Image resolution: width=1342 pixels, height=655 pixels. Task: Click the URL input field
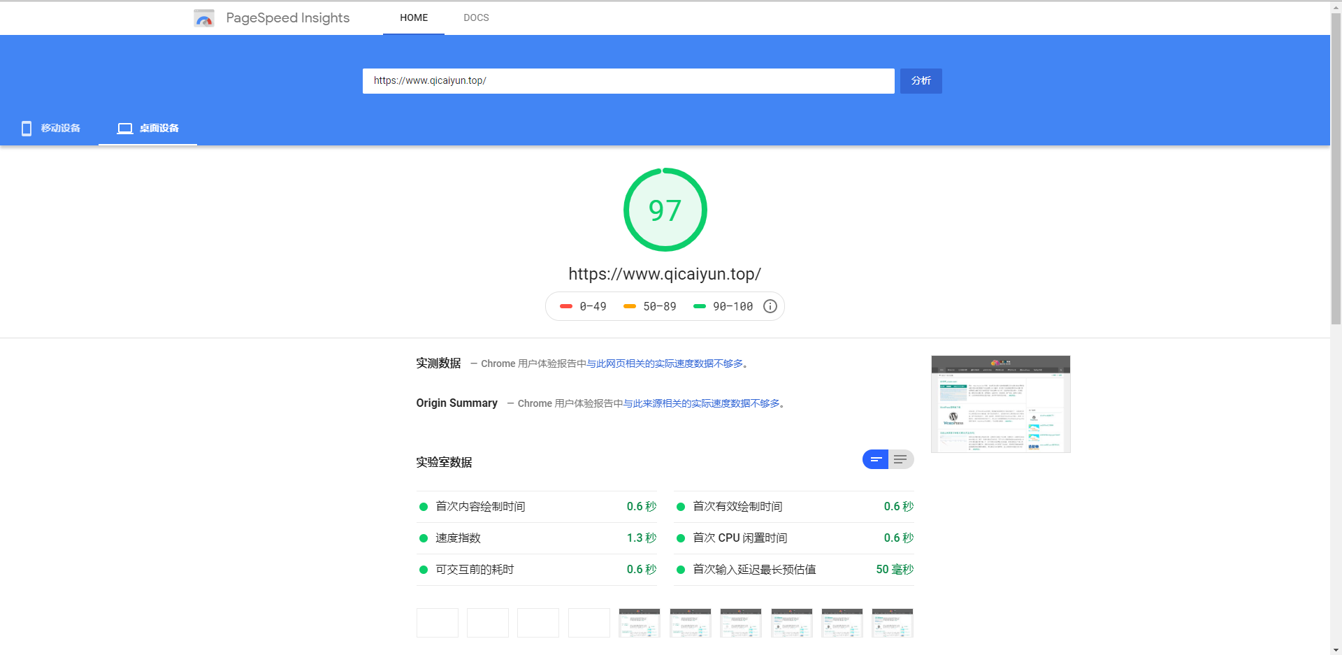628,81
